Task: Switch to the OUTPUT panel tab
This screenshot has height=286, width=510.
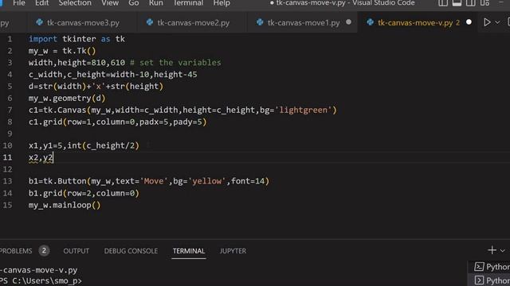Action: point(76,251)
